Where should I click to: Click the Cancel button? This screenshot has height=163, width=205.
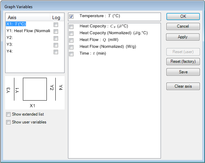coord(183,26)
